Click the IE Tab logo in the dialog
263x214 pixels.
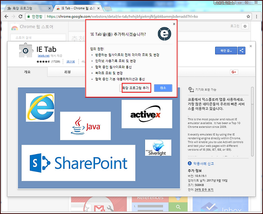164,34
